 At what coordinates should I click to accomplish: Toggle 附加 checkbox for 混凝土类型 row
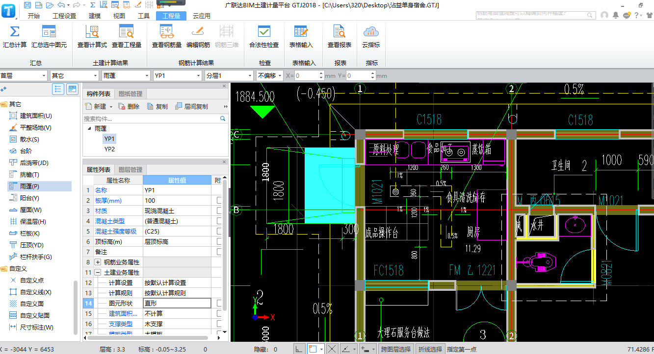tap(220, 221)
